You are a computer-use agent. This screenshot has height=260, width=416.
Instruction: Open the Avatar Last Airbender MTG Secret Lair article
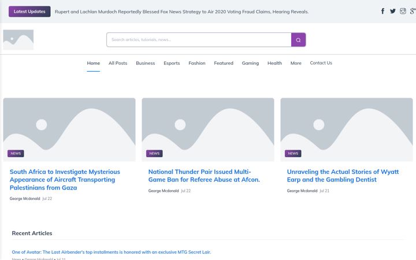point(112,252)
